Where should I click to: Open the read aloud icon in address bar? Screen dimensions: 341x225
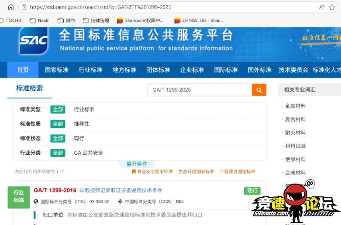322,7
